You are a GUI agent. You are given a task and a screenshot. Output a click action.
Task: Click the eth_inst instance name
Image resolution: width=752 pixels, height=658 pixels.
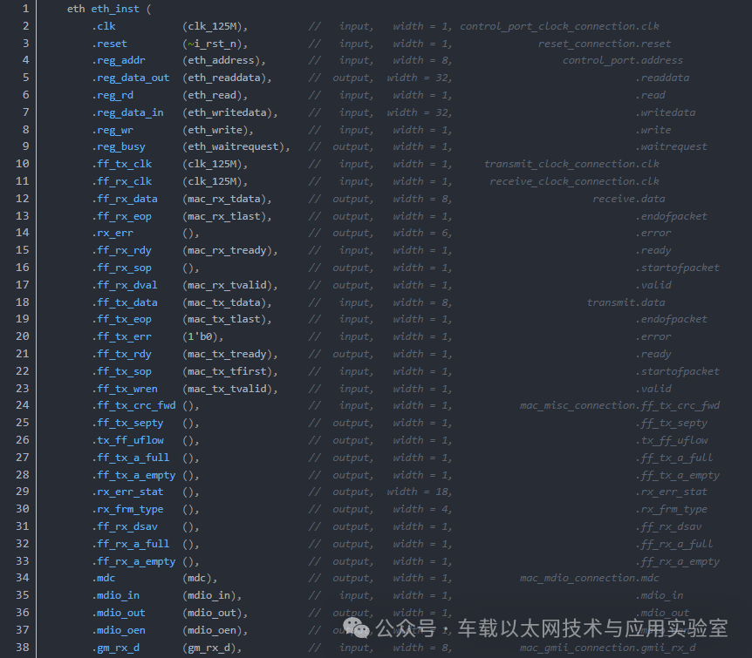click(x=115, y=9)
